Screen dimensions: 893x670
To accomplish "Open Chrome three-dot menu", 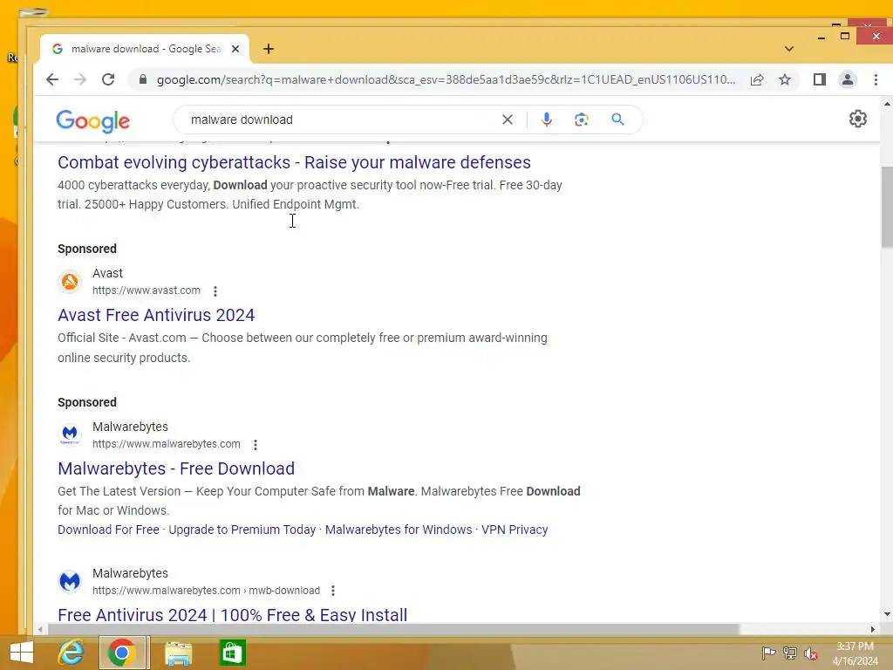I will click(x=876, y=79).
